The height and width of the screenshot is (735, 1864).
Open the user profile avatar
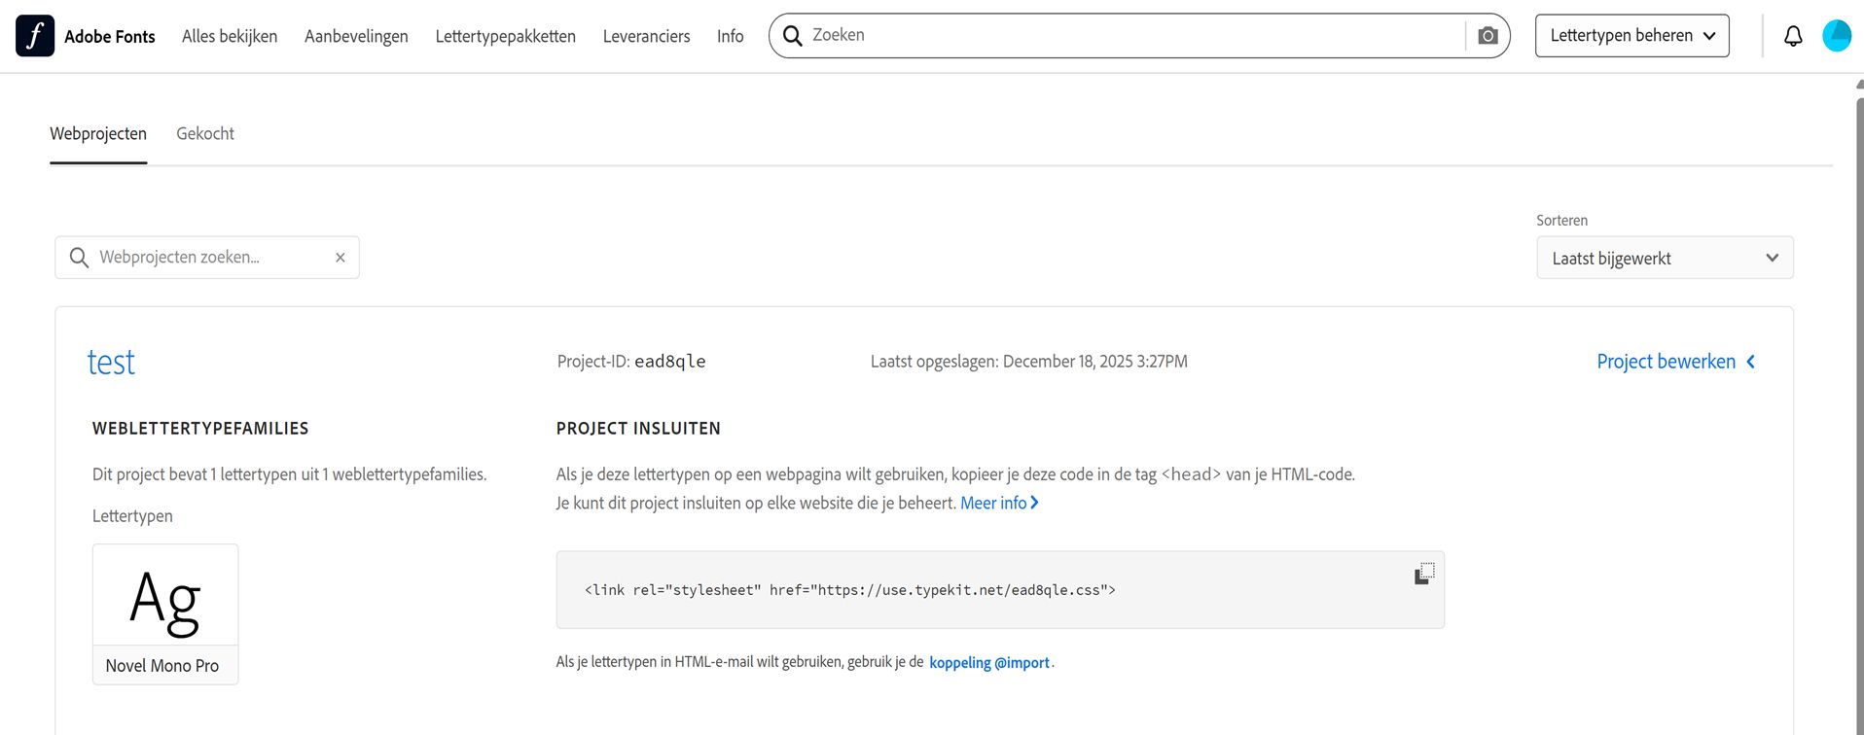pyautogui.click(x=1837, y=36)
